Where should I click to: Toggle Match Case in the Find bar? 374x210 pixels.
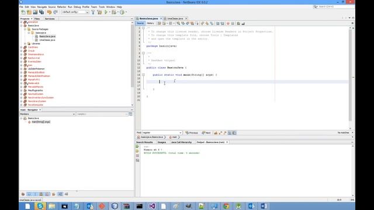pos(216,133)
